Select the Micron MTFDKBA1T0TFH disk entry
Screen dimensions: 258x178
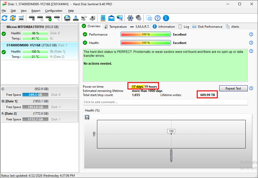click(x=40, y=32)
